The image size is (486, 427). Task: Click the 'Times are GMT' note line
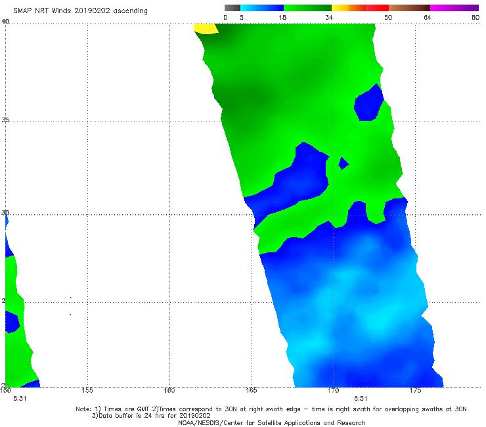point(271,409)
